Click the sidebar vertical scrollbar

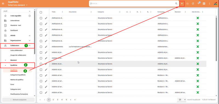point(34,32)
